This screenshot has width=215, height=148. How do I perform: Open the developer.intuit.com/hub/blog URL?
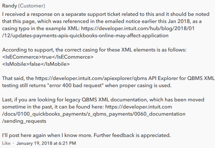coord(138,28)
